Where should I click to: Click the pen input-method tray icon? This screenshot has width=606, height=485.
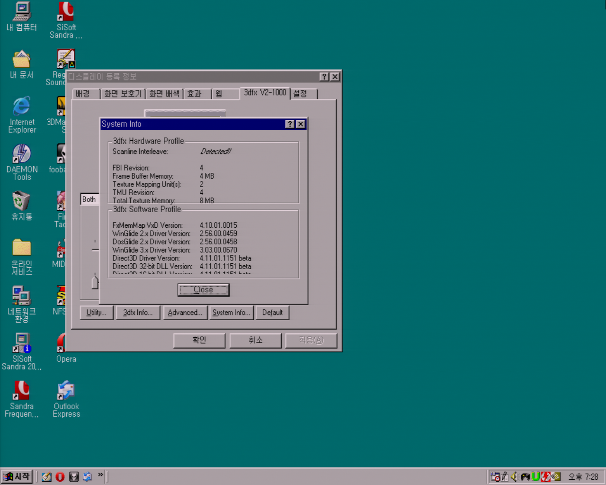pos(505,477)
